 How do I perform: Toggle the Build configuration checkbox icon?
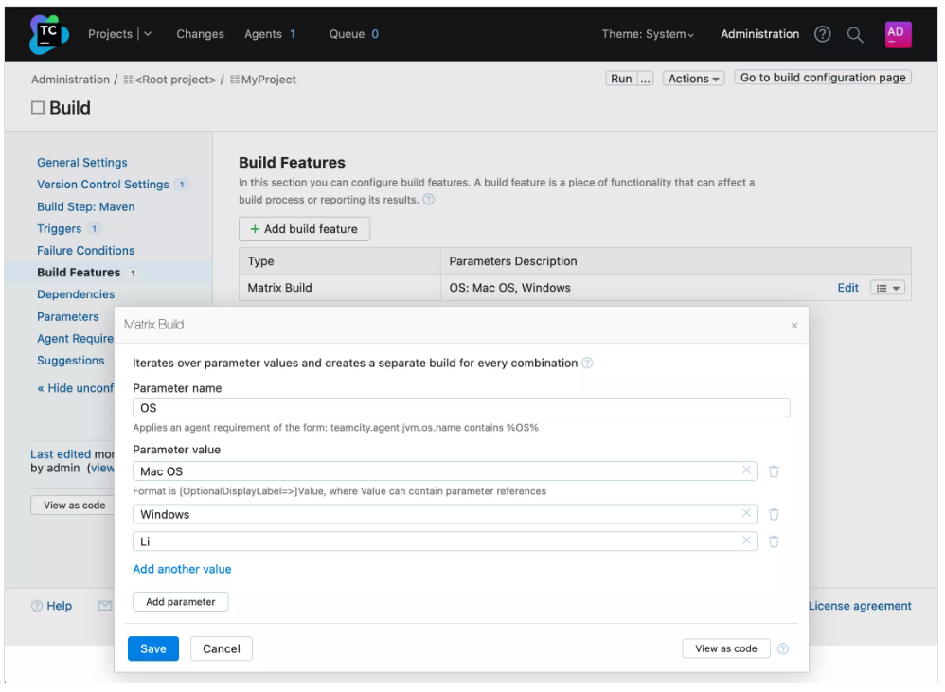pos(38,108)
